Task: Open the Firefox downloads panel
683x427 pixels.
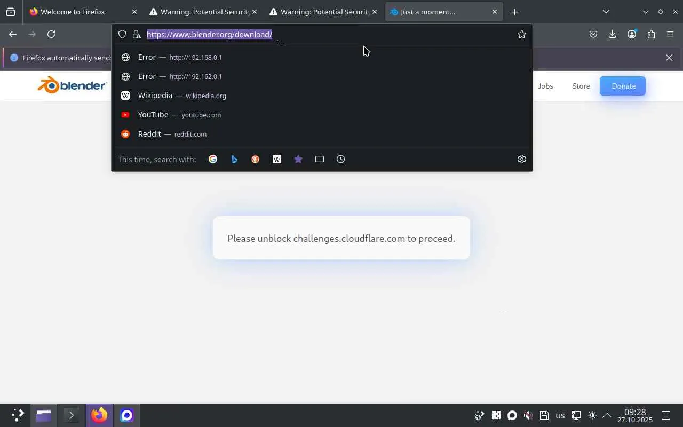Action: 612,34
